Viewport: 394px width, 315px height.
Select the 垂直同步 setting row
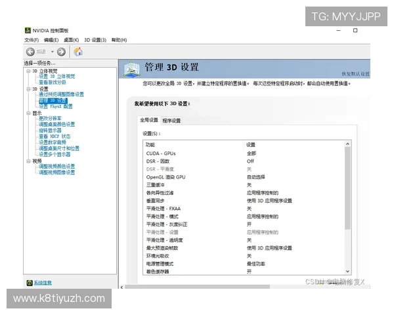coord(244,201)
